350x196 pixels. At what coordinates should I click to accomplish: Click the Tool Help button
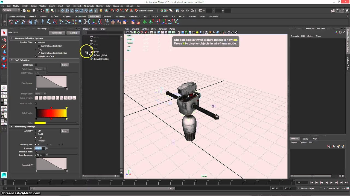(73, 33)
